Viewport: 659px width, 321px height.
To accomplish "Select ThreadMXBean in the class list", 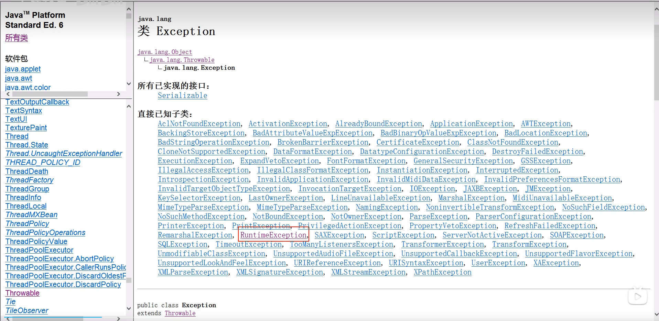I will coord(31,215).
